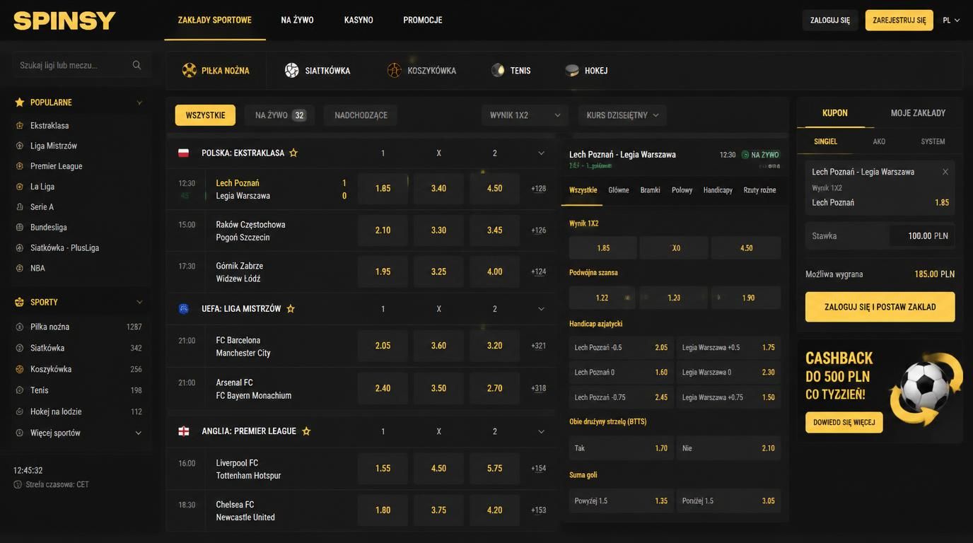973x543 pixels.
Task: Toggle the Wszystkie matches filter
Action: pos(205,115)
